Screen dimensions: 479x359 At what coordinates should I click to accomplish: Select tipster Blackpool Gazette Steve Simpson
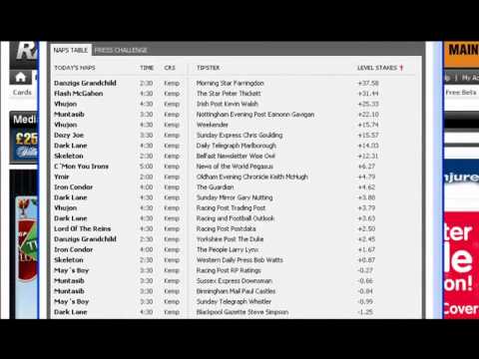[242, 312]
